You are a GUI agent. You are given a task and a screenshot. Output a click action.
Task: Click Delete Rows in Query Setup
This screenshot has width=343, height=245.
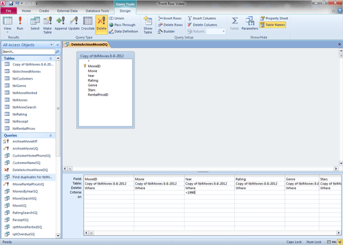170,25
